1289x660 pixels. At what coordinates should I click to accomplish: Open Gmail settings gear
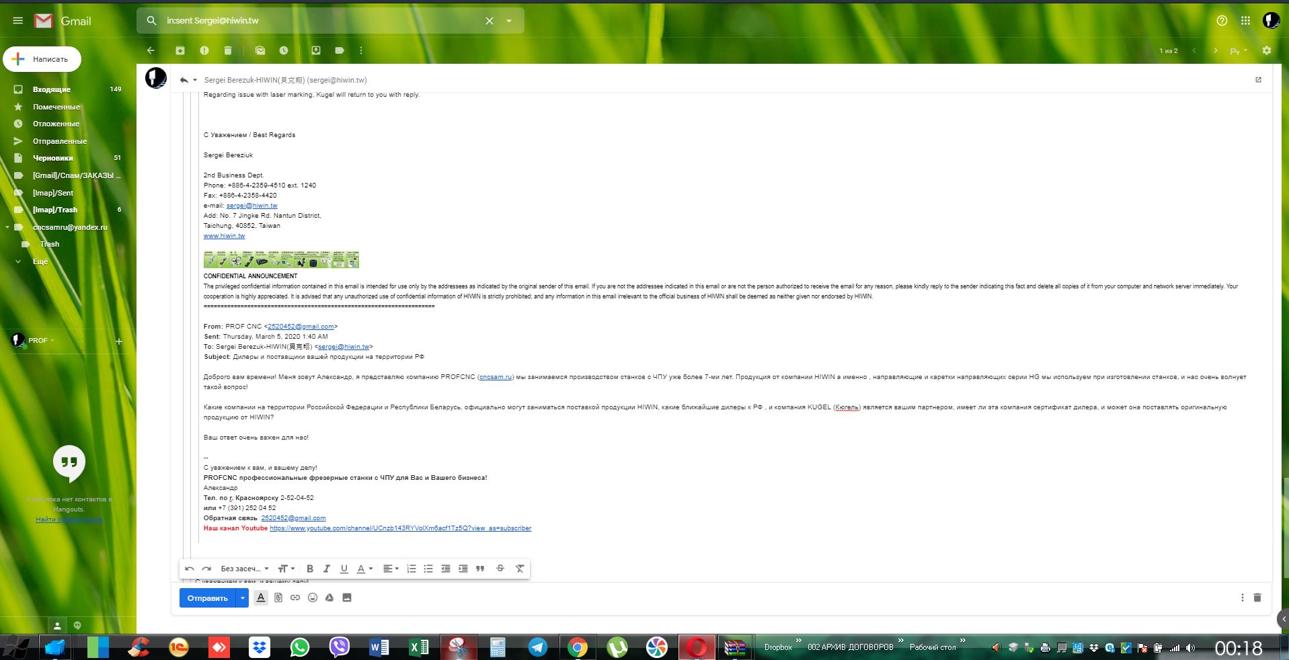1267,50
